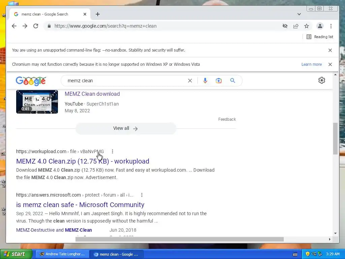Go forward with the browser forward arrow
This screenshot has height=259, width=345.
[25, 26]
